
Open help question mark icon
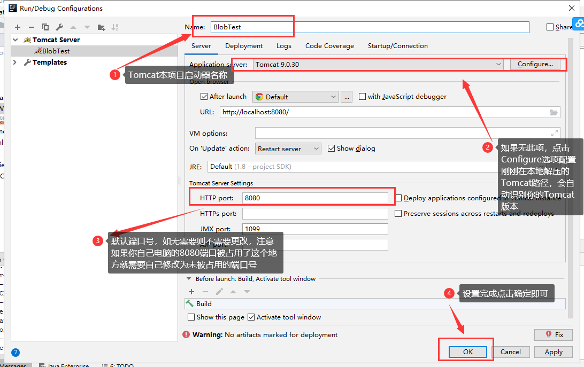(x=16, y=353)
